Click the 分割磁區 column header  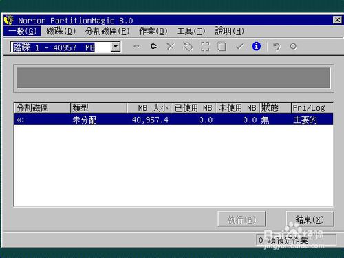(x=42, y=108)
